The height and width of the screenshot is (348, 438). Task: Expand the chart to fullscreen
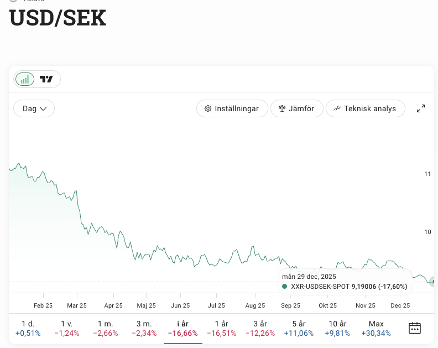(x=421, y=108)
